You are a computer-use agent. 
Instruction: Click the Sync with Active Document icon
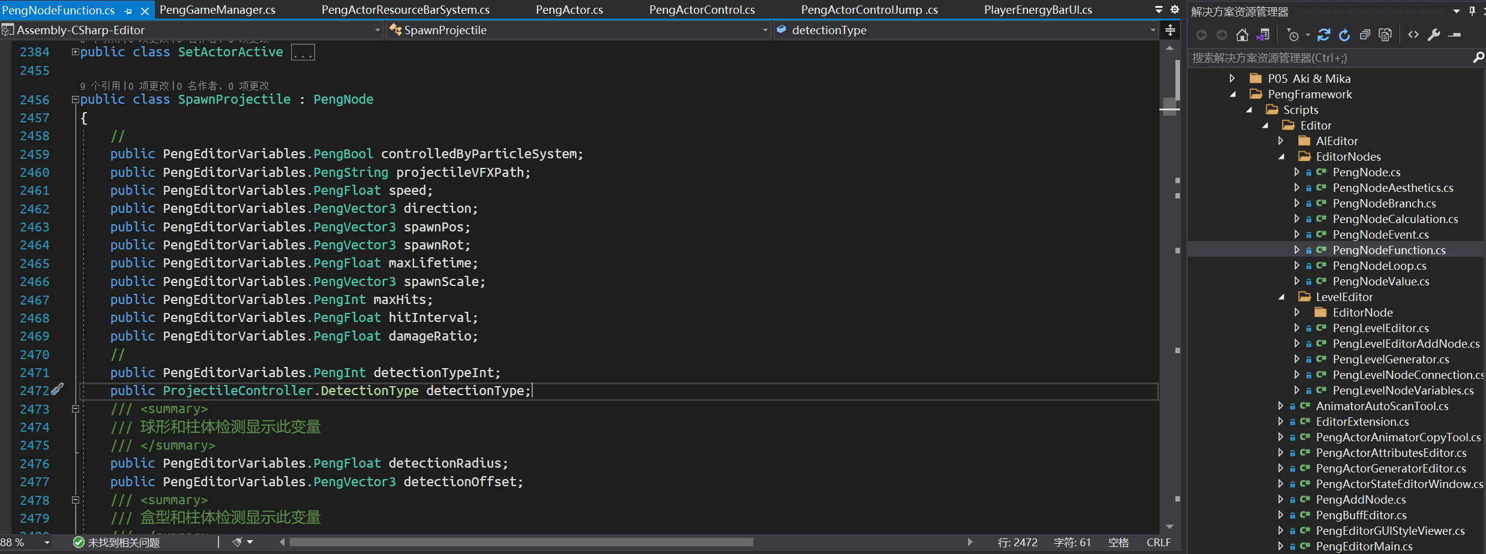click(1324, 35)
